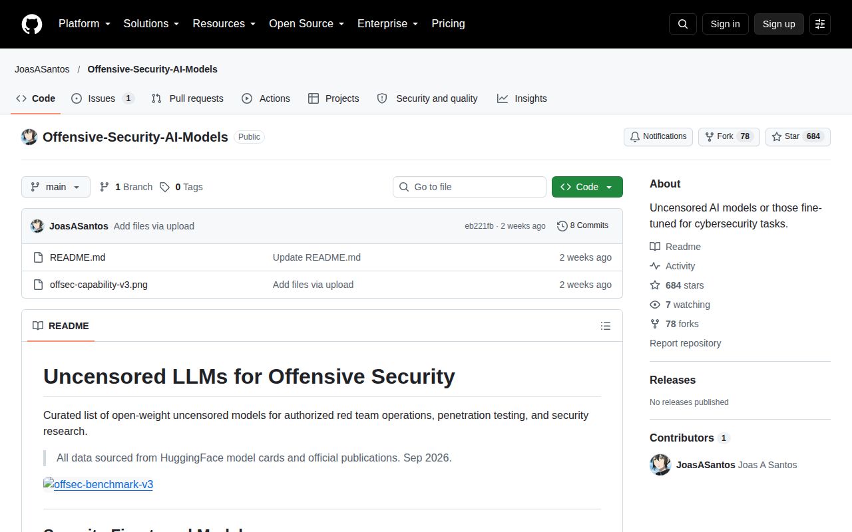This screenshot has height=532, width=852.
Task: Go to the Pricing page
Action: pos(449,24)
